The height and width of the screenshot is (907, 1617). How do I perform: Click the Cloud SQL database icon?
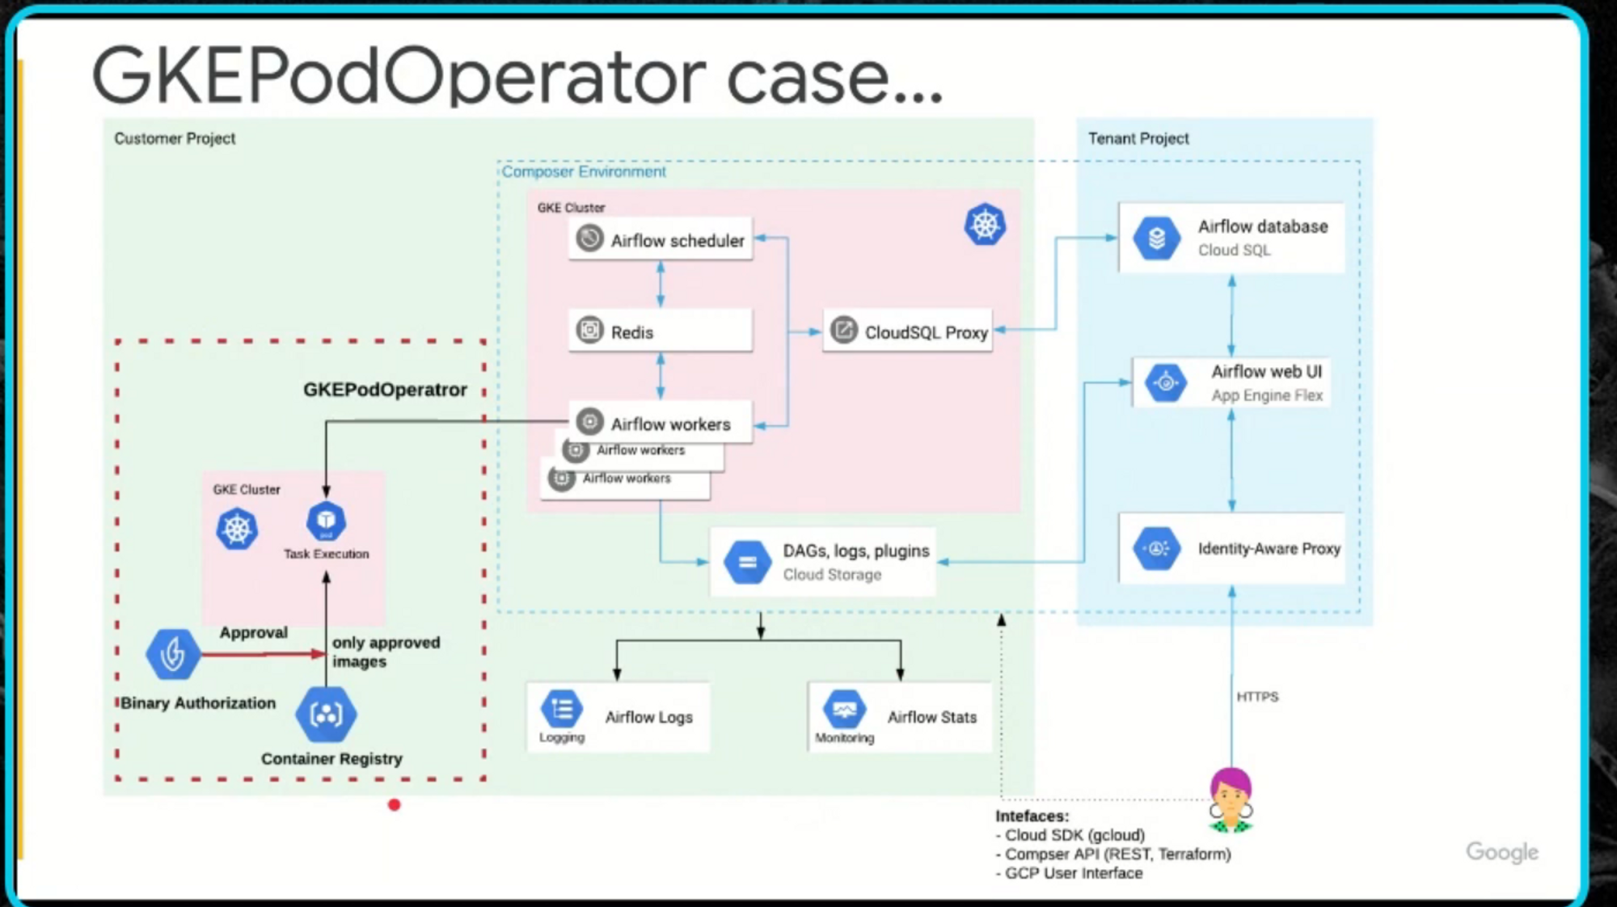[x=1156, y=238]
